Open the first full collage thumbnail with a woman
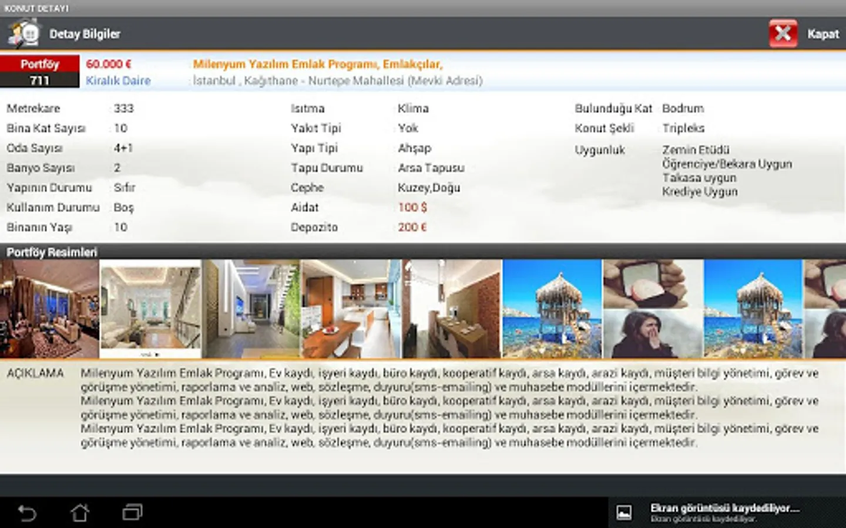 [653, 309]
